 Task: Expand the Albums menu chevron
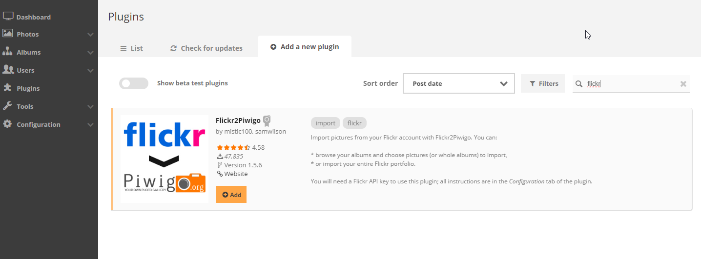[90, 53]
